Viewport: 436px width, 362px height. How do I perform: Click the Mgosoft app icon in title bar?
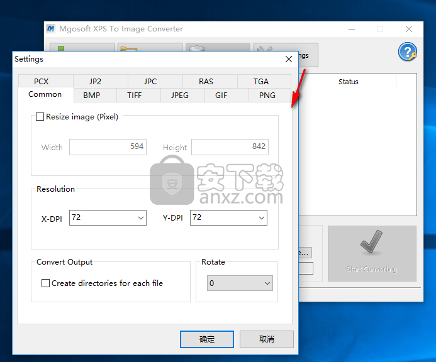[51, 29]
